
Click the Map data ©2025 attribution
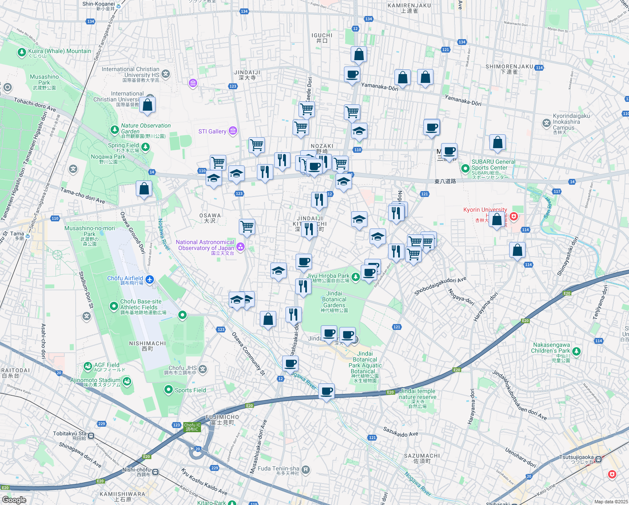[610, 502]
